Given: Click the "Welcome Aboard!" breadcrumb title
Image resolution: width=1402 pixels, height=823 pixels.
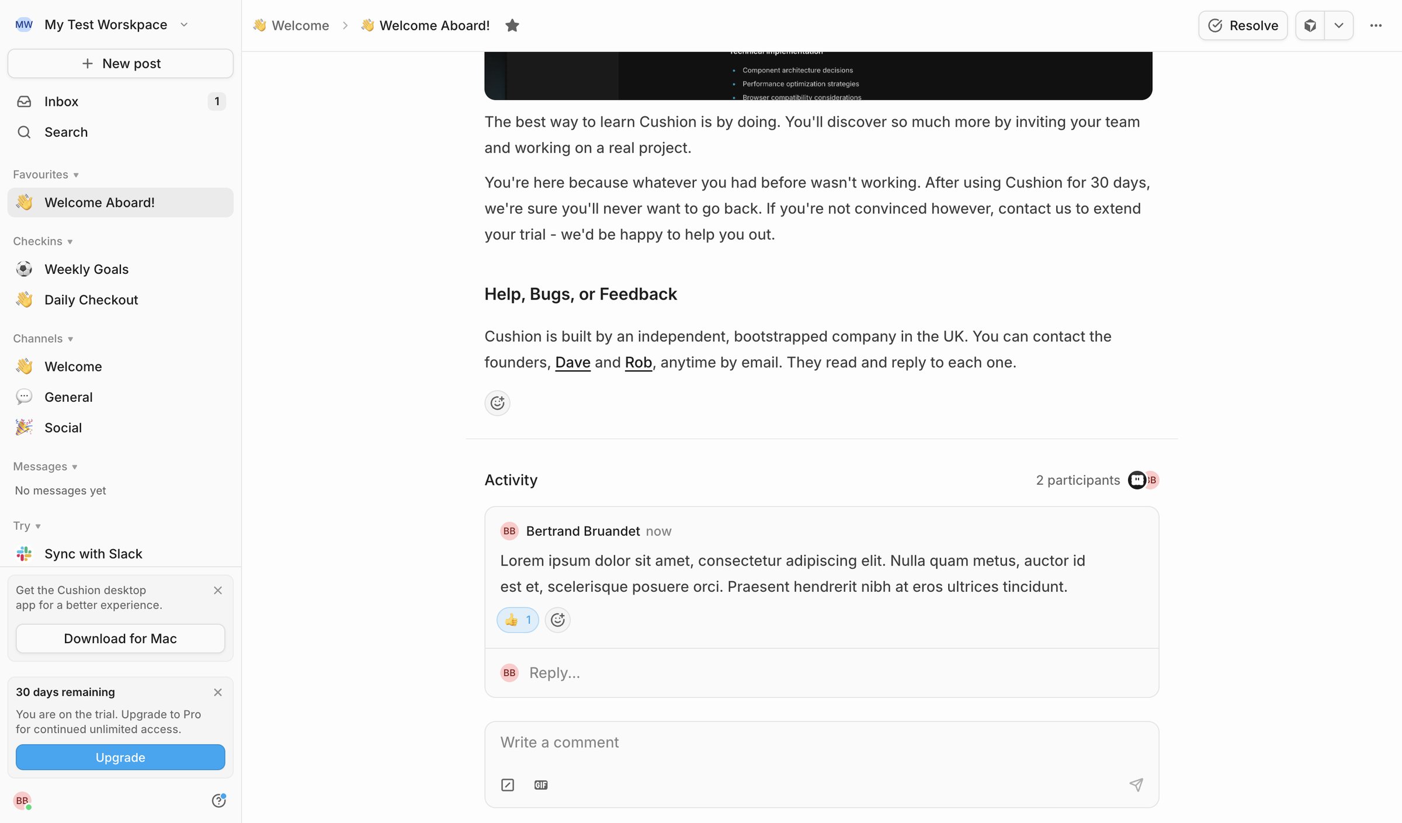Looking at the screenshot, I should coord(425,26).
